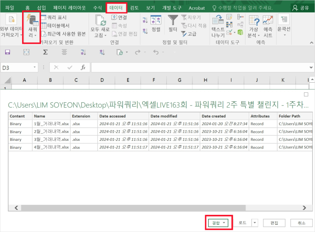Select 3월_거래내역.xlsx name cell

pos(51,139)
